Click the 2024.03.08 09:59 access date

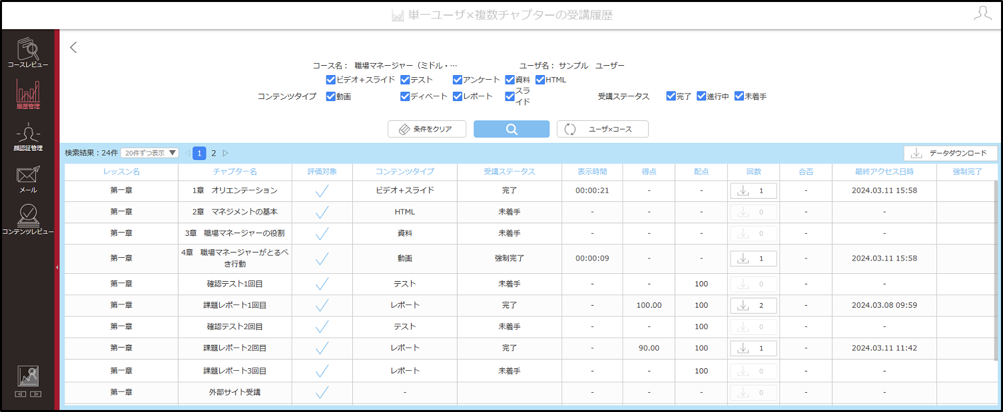tap(884, 306)
